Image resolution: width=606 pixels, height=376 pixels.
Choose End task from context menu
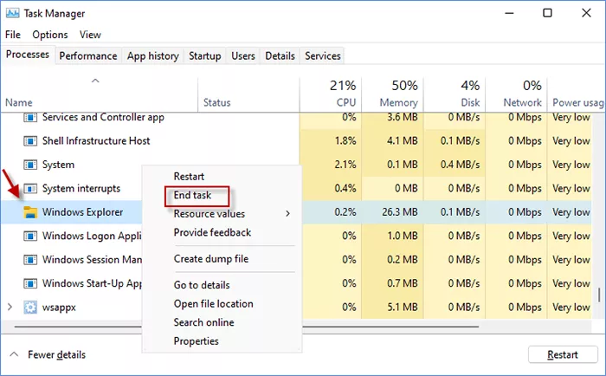click(x=192, y=195)
